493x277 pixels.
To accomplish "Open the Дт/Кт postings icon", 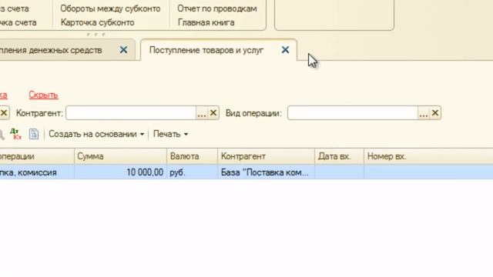I will [15, 134].
